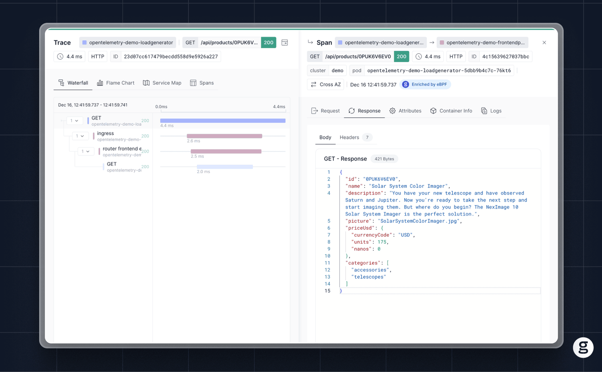
Task: Open the Container Info tab
Action: click(451, 111)
